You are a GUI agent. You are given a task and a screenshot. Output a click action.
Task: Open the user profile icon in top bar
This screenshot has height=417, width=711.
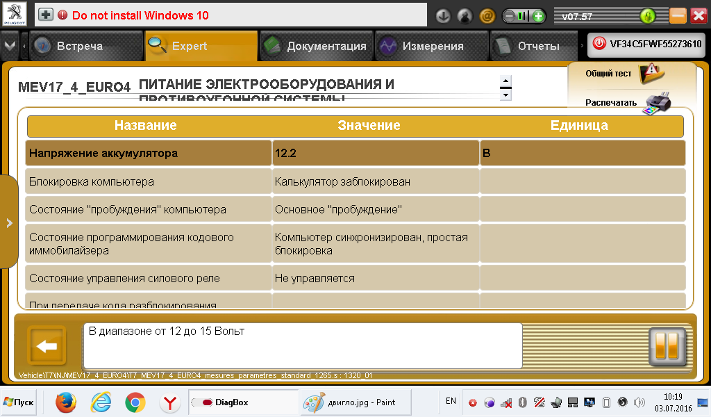tap(465, 17)
